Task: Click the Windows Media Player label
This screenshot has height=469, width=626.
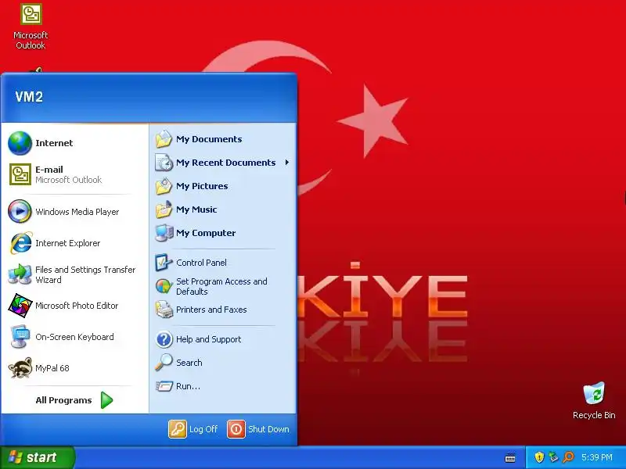Action: coord(77,212)
